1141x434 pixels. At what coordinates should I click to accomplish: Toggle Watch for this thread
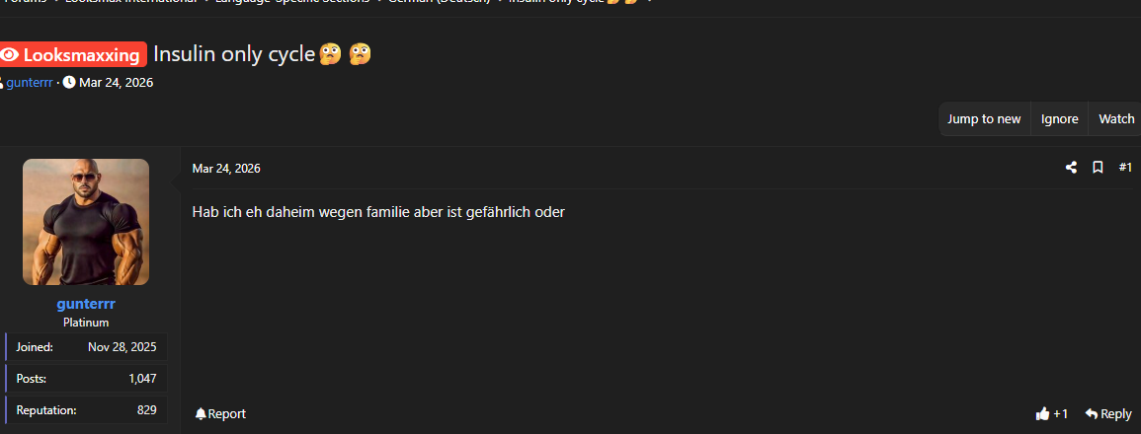(1116, 119)
